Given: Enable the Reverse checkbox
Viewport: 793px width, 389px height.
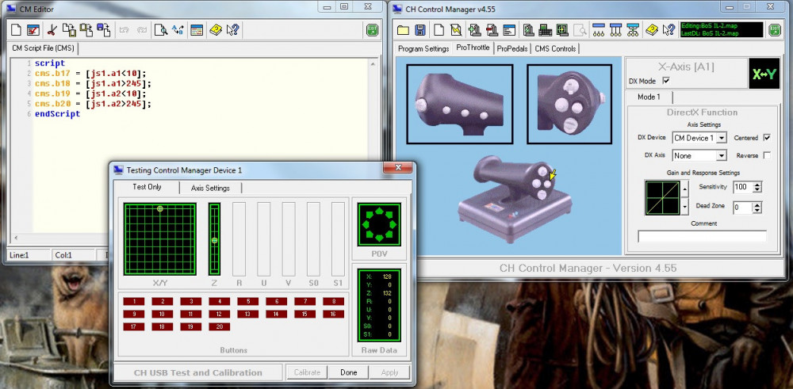Looking at the screenshot, I should [766, 155].
